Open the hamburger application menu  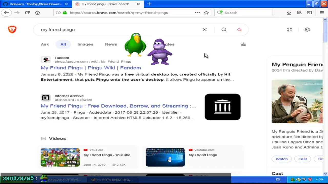322,13
